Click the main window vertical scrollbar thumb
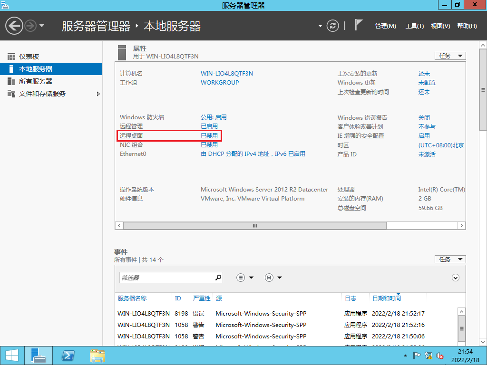Screen dimensions: 487x365 (483, 90)
